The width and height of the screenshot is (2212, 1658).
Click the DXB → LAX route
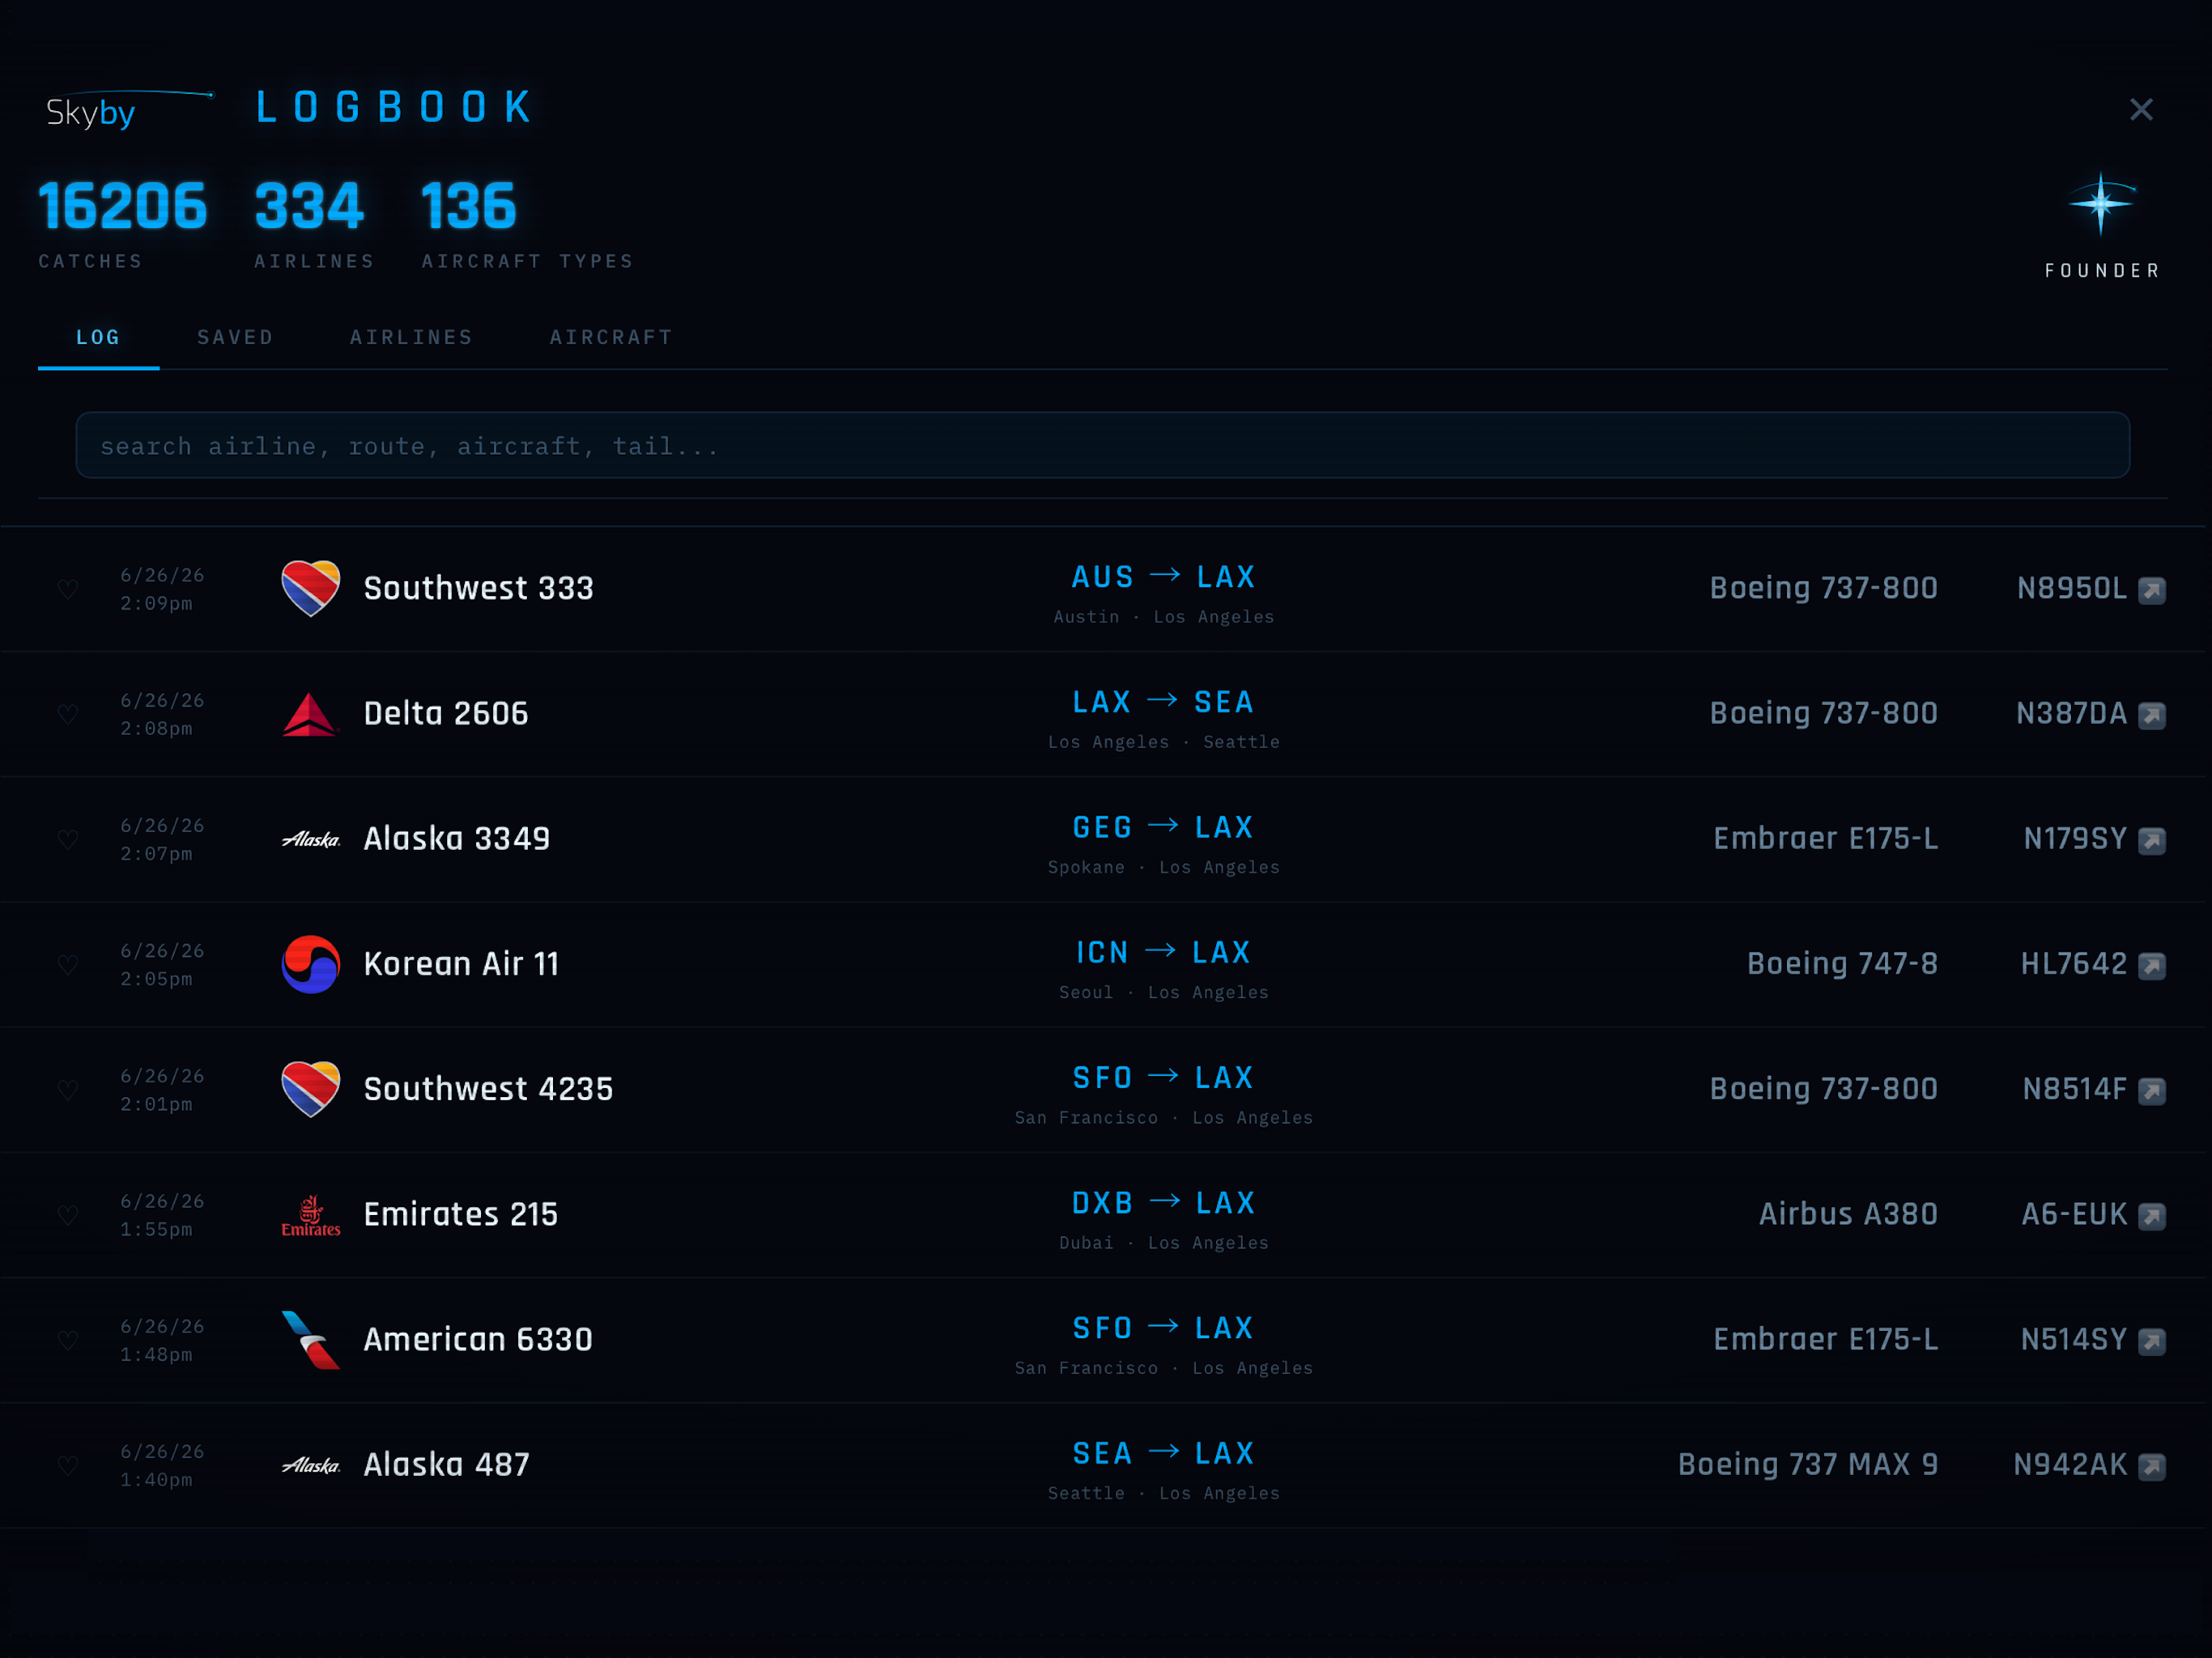[x=1163, y=1203]
